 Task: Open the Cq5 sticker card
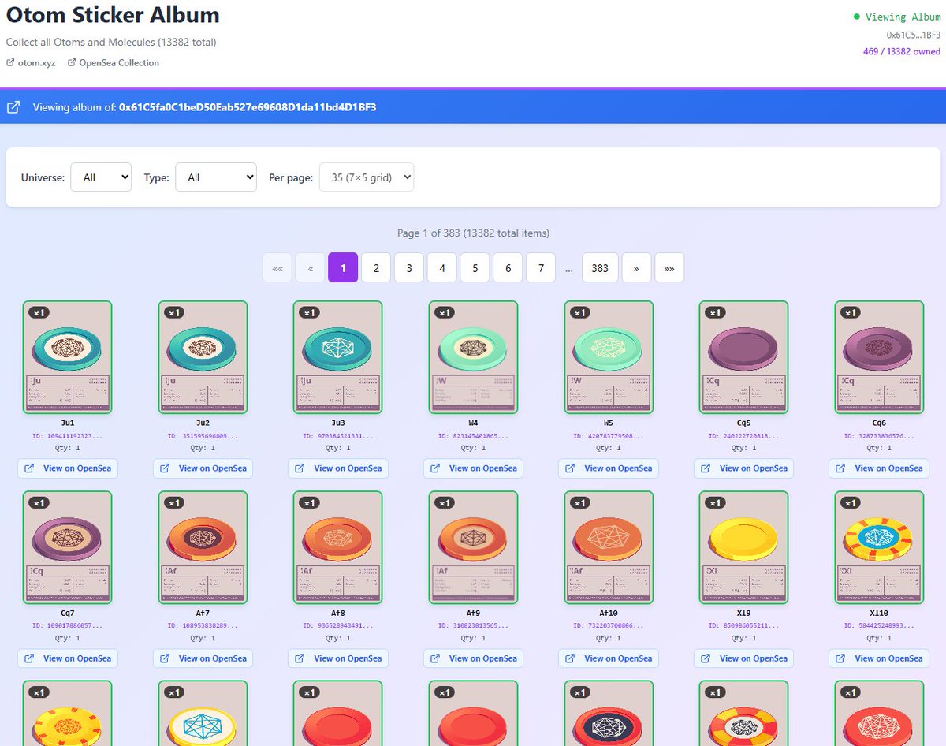pos(743,357)
